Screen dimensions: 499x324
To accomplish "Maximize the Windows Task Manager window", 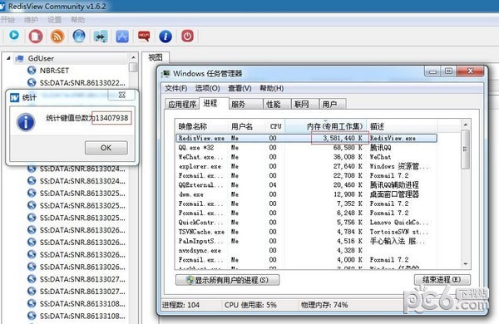I will coord(448,71).
